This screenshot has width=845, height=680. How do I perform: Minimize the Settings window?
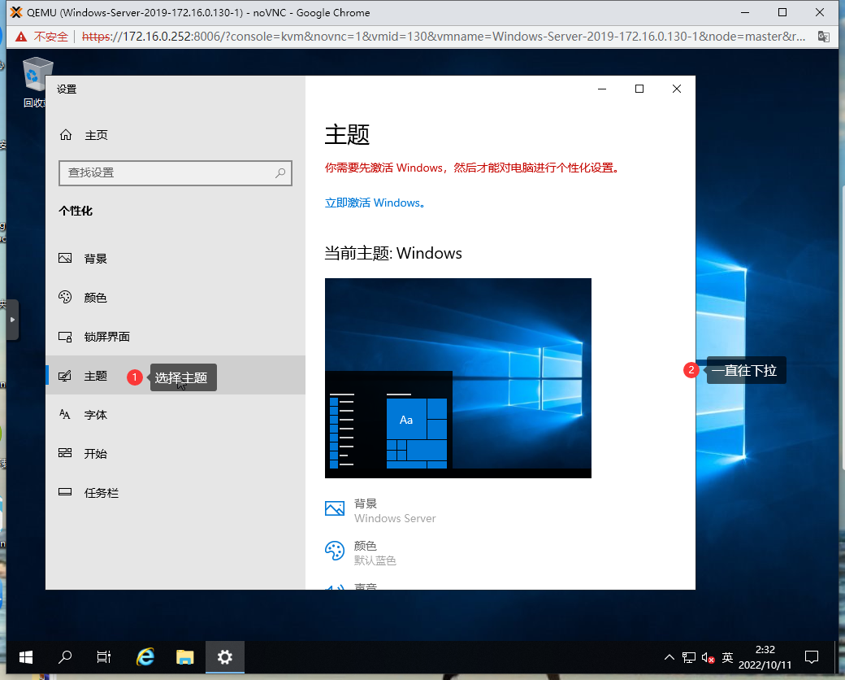pyautogui.click(x=602, y=89)
